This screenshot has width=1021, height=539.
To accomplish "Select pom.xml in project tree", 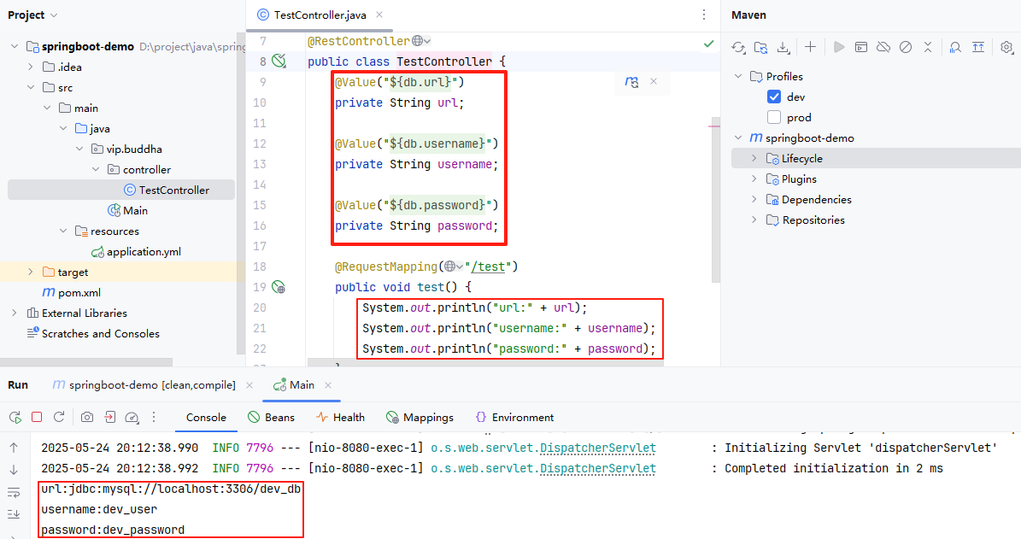I will coord(72,292).
